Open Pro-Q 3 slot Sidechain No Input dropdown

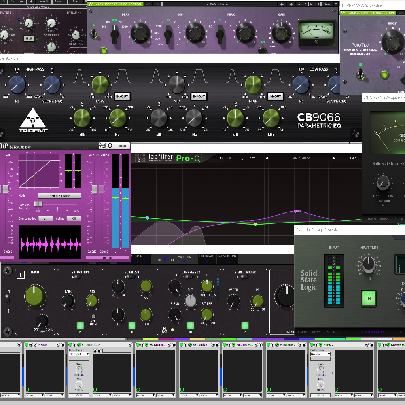click(x=320, y=354)
